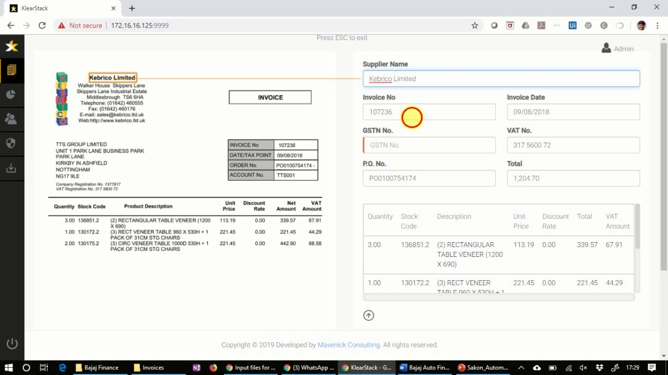
Task: Click the UiPath extension icon
Action: click(572, 26)
